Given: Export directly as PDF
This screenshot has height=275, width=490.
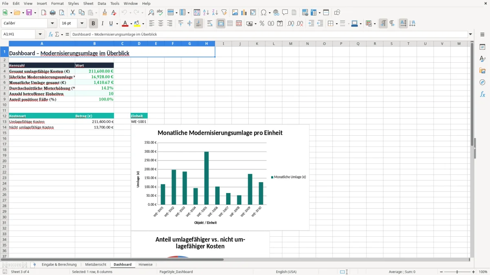Looking at the screenshot, I should pyautogui.click(x=44, y=13).
